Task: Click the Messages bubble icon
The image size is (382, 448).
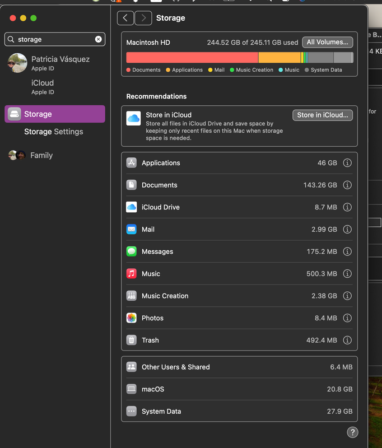Action: [x=132, y=251]
